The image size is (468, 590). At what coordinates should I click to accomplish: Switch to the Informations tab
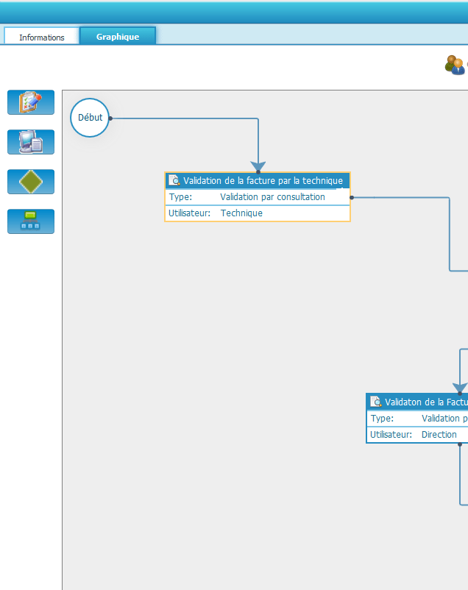click(42, 37)
